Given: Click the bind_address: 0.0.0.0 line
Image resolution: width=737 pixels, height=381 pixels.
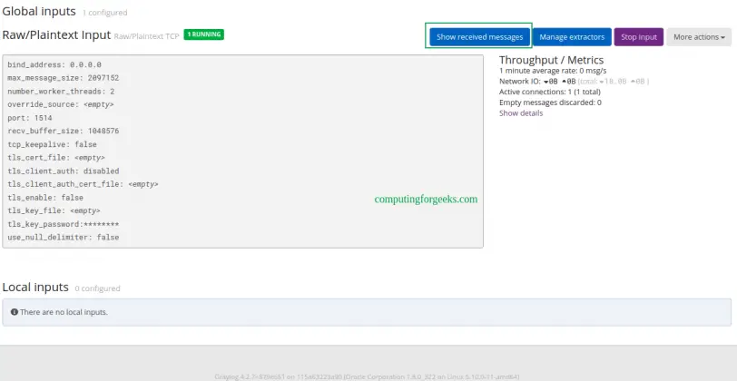Looking at the screenshot, I should coord(54,65).
